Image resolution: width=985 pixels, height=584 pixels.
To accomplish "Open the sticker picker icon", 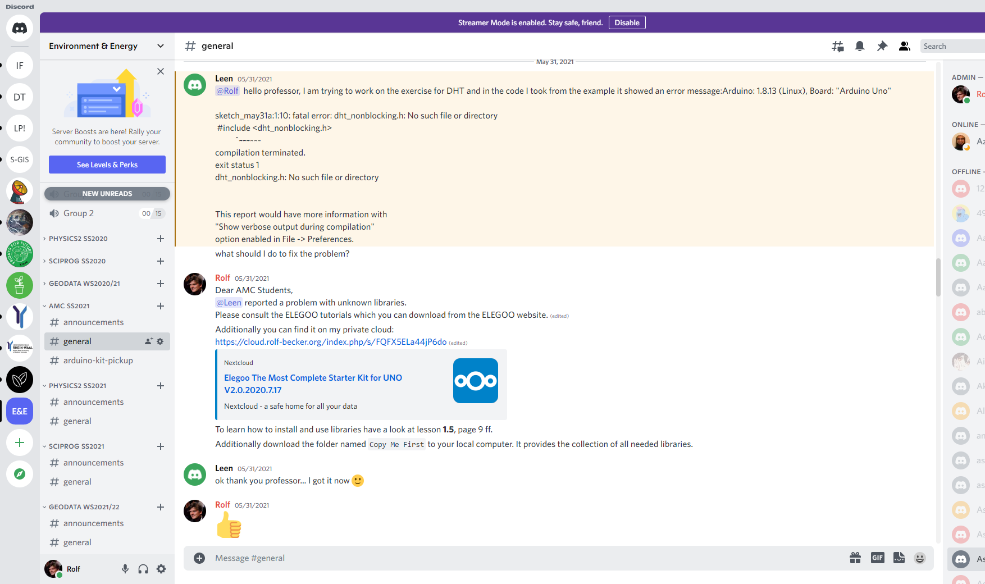I will (899, 558).
